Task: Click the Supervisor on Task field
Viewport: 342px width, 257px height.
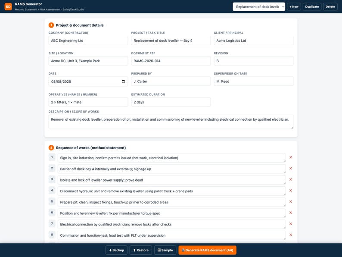Action: (x=253, y=81)
